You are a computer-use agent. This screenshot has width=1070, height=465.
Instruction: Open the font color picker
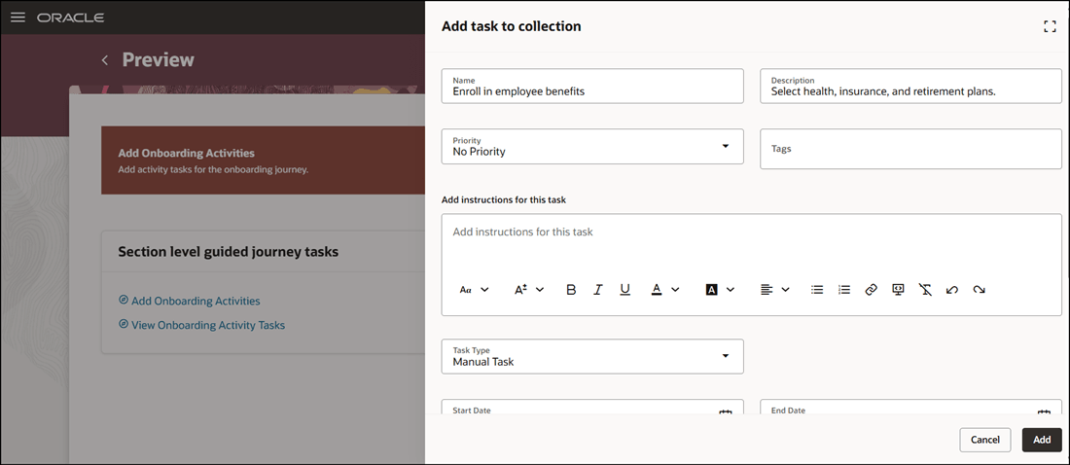pyautogui.click(x=664, y=290)
